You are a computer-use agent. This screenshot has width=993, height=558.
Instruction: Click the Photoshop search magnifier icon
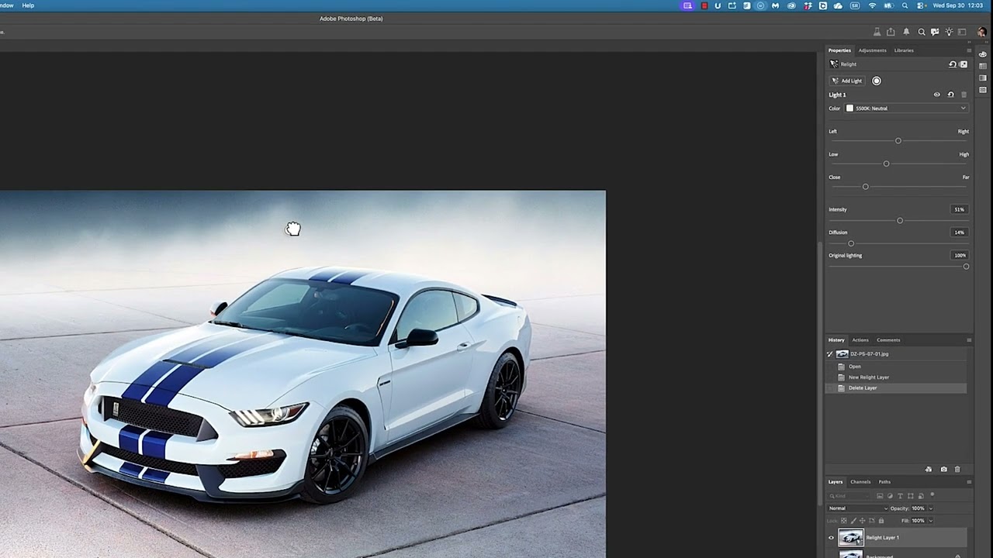tap(922, 32)
